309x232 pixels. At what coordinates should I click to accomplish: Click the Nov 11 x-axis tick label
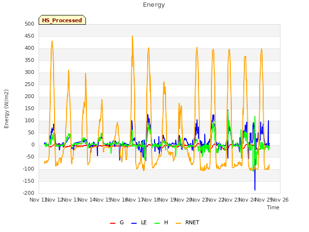click(38, 200)
